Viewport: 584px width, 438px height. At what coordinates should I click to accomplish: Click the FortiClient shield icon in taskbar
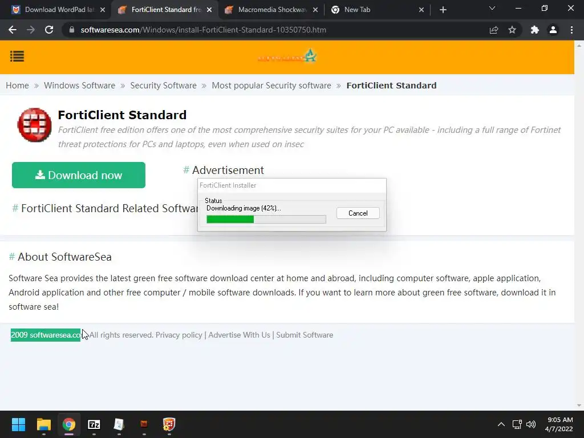[x=169, y=424]
